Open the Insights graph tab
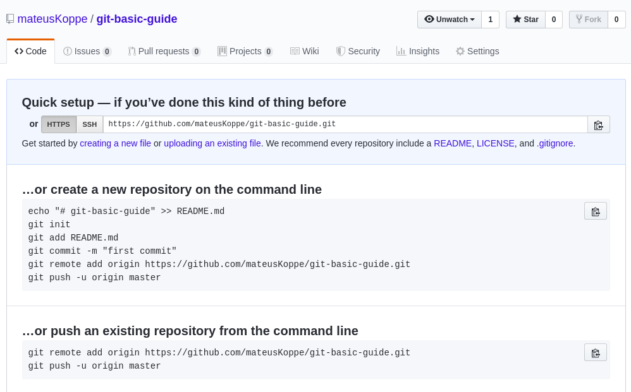 coord(418,51)
